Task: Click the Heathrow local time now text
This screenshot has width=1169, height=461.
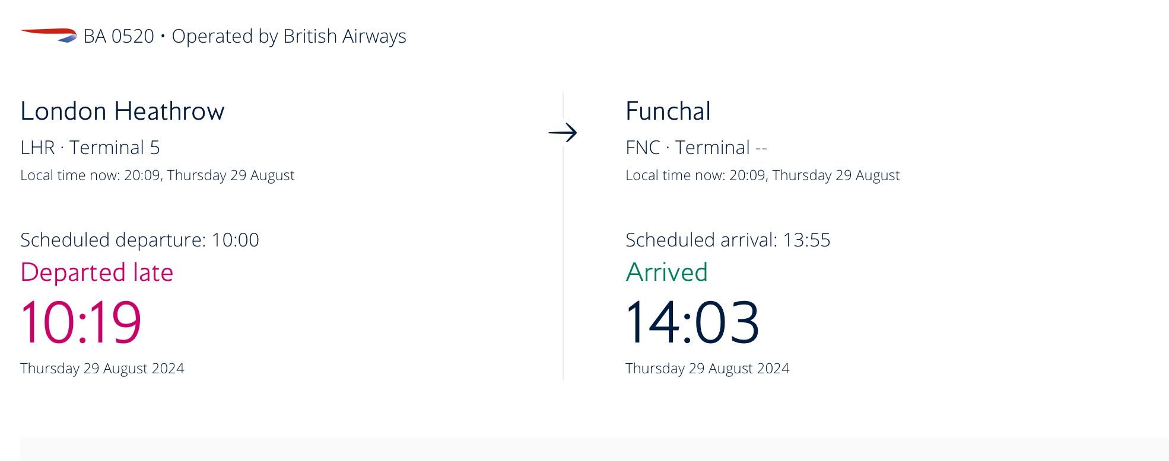Action: pyautogui.click(x=157, y=175)
